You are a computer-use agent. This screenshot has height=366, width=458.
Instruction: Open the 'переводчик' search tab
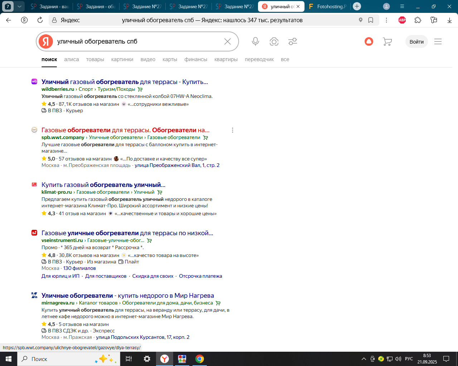(259, 59)
